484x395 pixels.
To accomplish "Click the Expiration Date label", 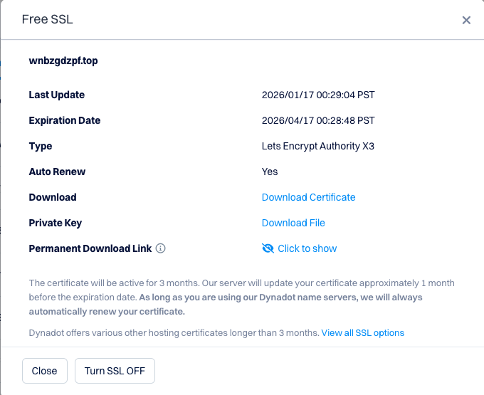I will pos(65,120).
